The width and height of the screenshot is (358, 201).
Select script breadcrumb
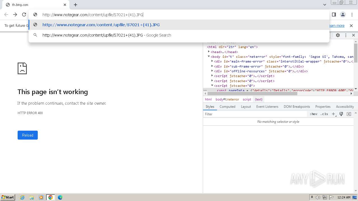(x=247, y=99)
